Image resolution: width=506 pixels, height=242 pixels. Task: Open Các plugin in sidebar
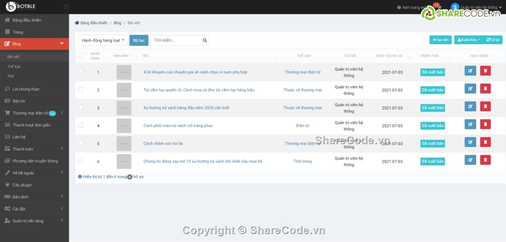tap(34, 185)
